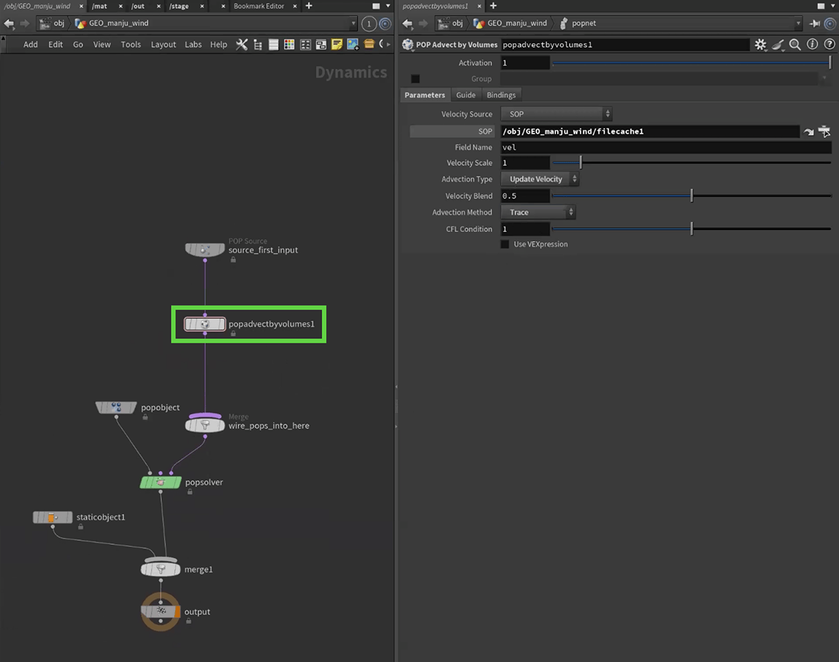The width and height of the screenshot is (839, 662).
Task: Click the jump-to-operator arrow beside SOP path
Action: click(x=809, y=132)
